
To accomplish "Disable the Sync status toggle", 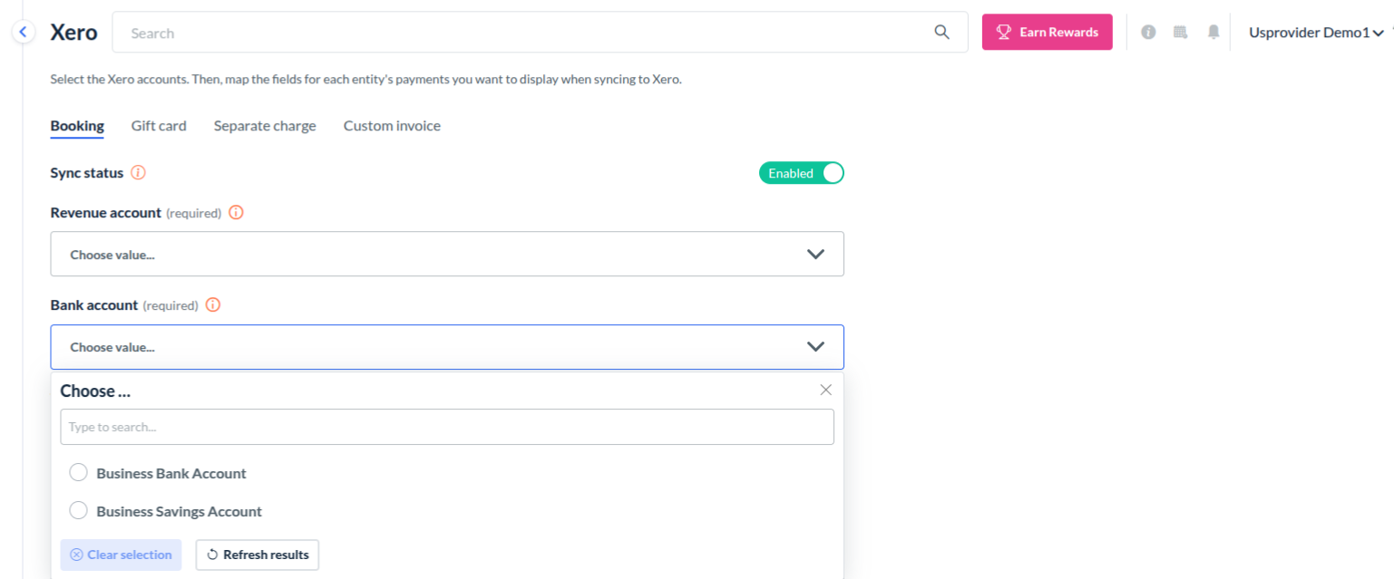I will pos(801,173).
